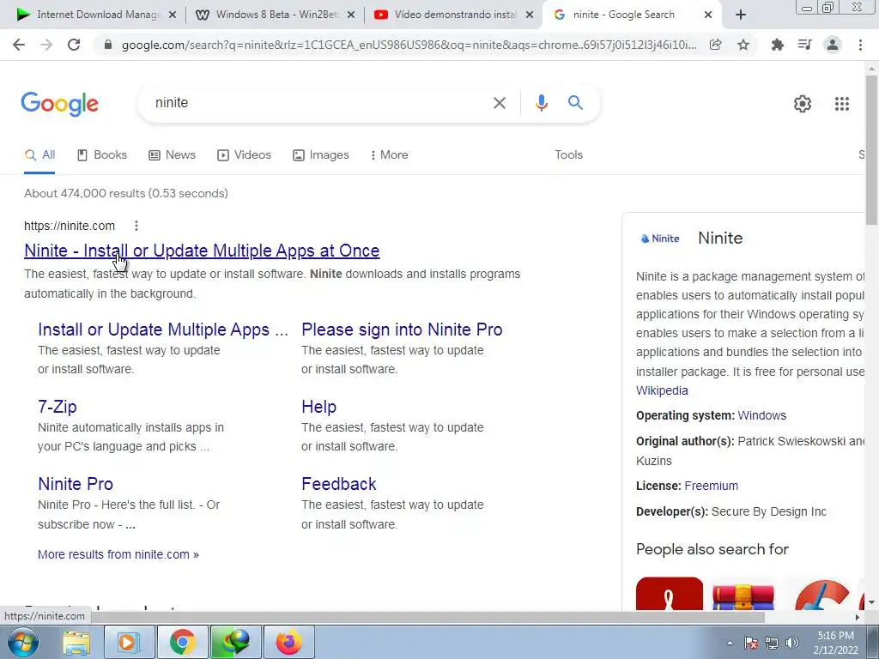Open the Feedback sitelink
This screenshot has width=879, height=659.
click(x=339, y=484)
